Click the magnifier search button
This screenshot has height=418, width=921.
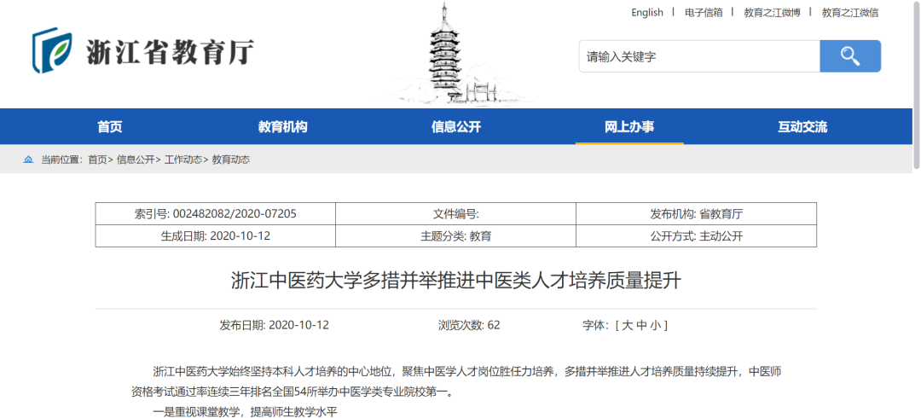point(850,55)
